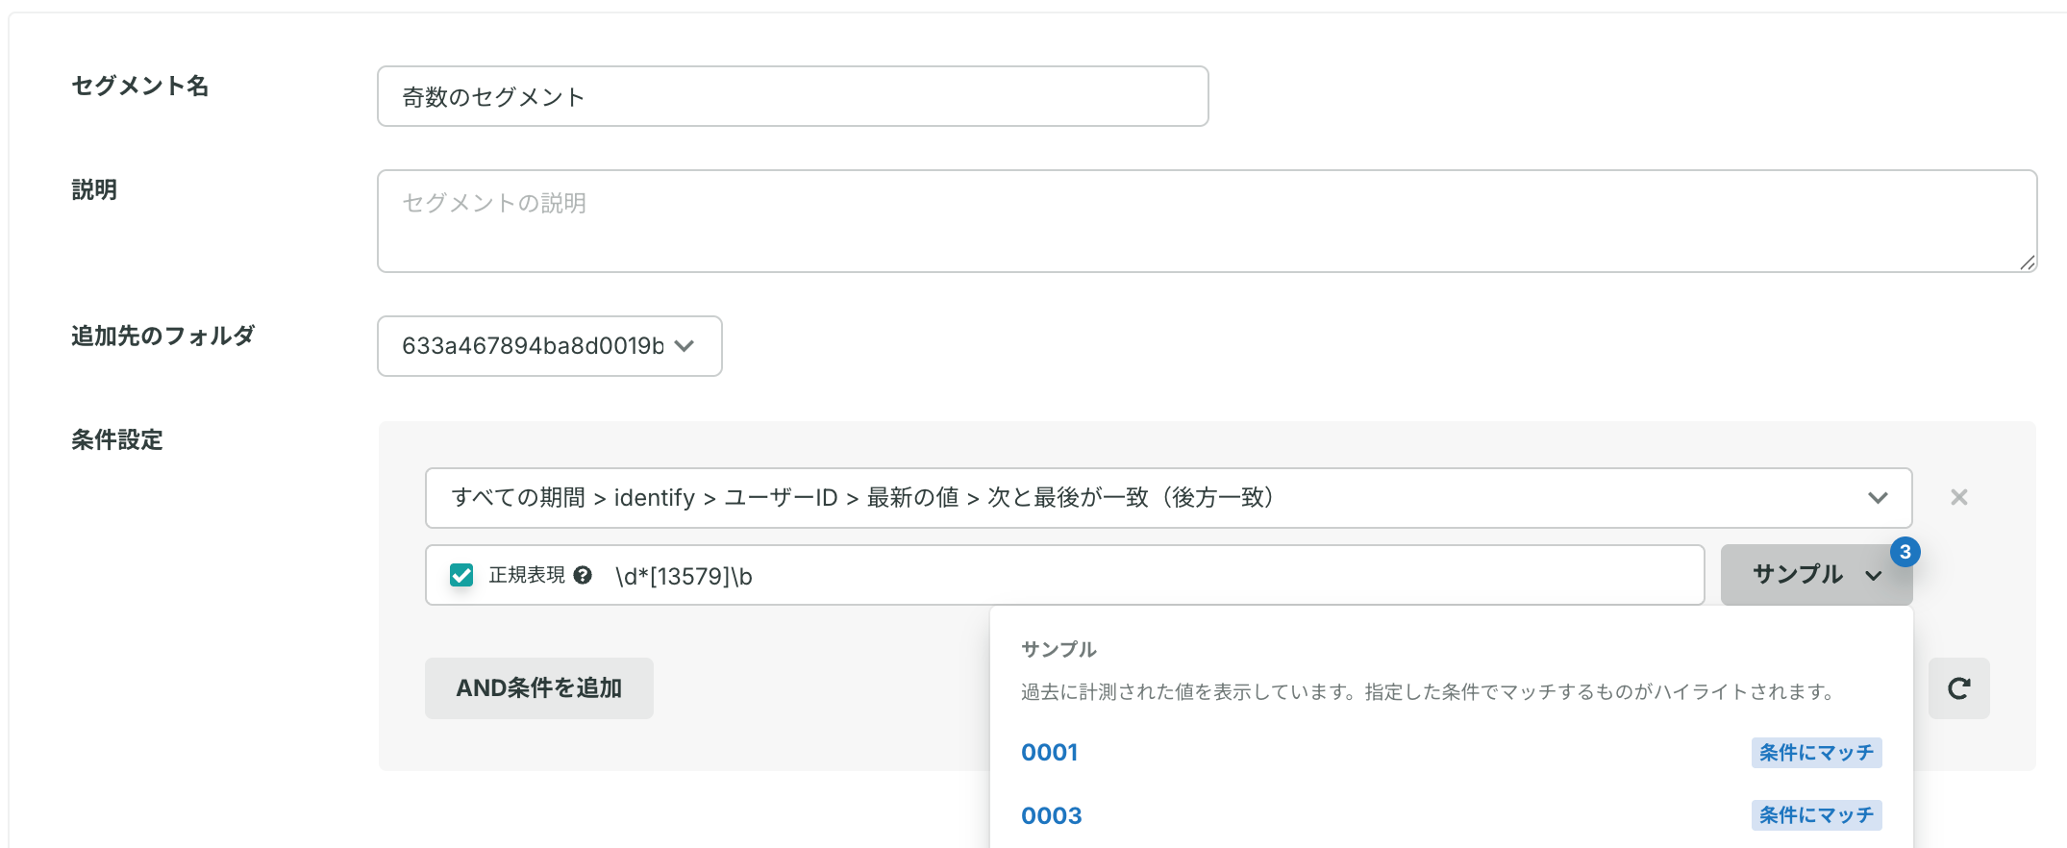Remove condition with the X icon
Viewport: 2067px width, 848px height.
click(1958, 497)
